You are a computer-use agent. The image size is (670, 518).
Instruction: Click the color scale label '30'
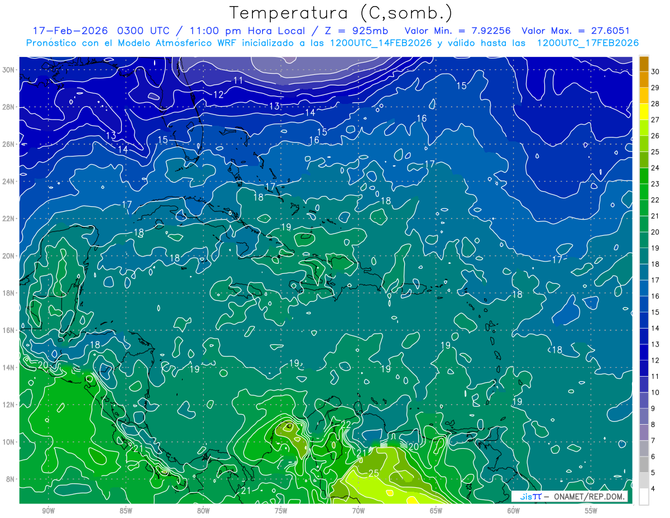coord(655,71)
